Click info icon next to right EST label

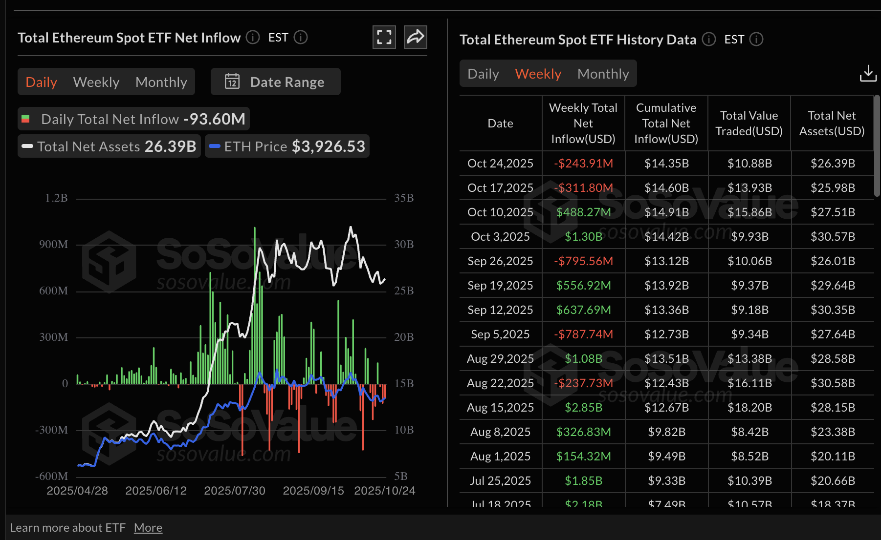point(756,39)
